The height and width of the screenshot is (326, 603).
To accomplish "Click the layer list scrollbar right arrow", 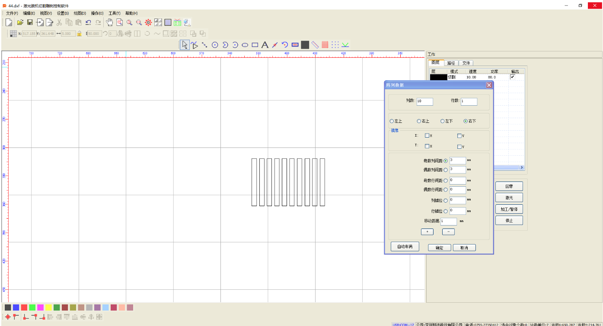I will (x=522, y=167).
